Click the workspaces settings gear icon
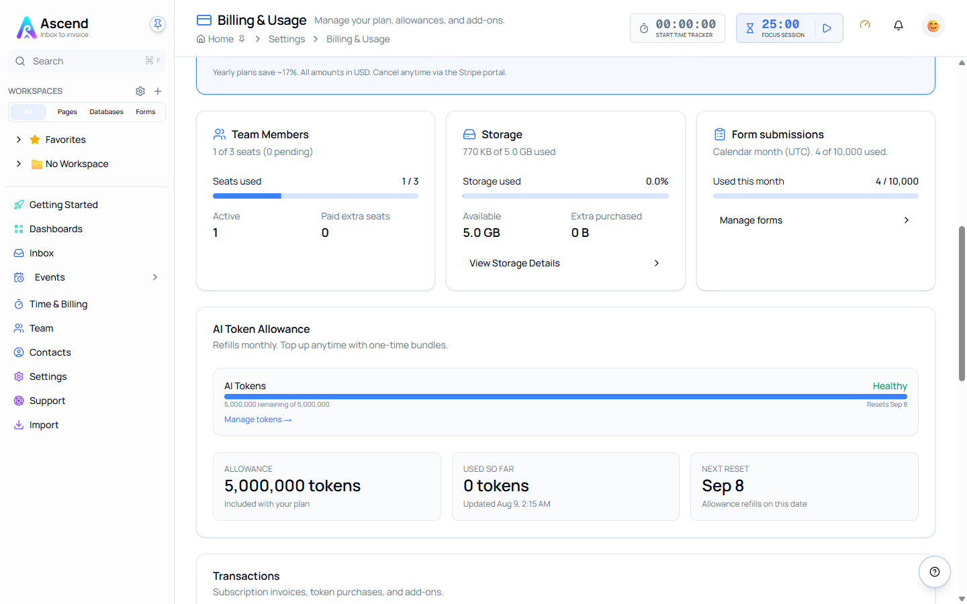Screen dimensions: 967x604 coord(140,91)
